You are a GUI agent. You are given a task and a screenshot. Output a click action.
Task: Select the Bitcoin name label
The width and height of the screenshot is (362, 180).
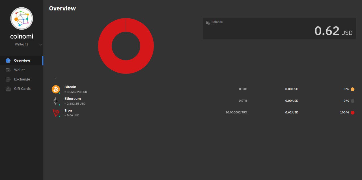click(x=70, y=87)
